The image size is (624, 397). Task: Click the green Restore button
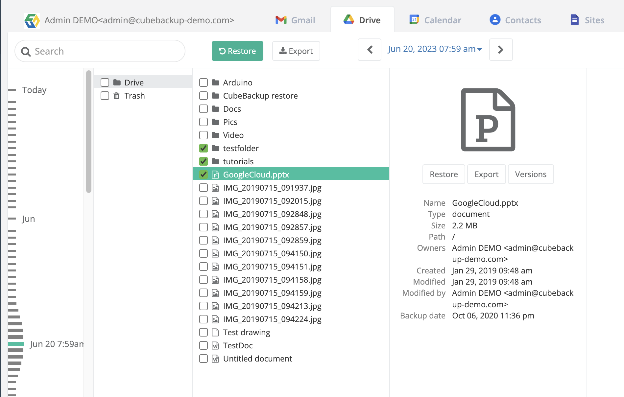[237, 51]
